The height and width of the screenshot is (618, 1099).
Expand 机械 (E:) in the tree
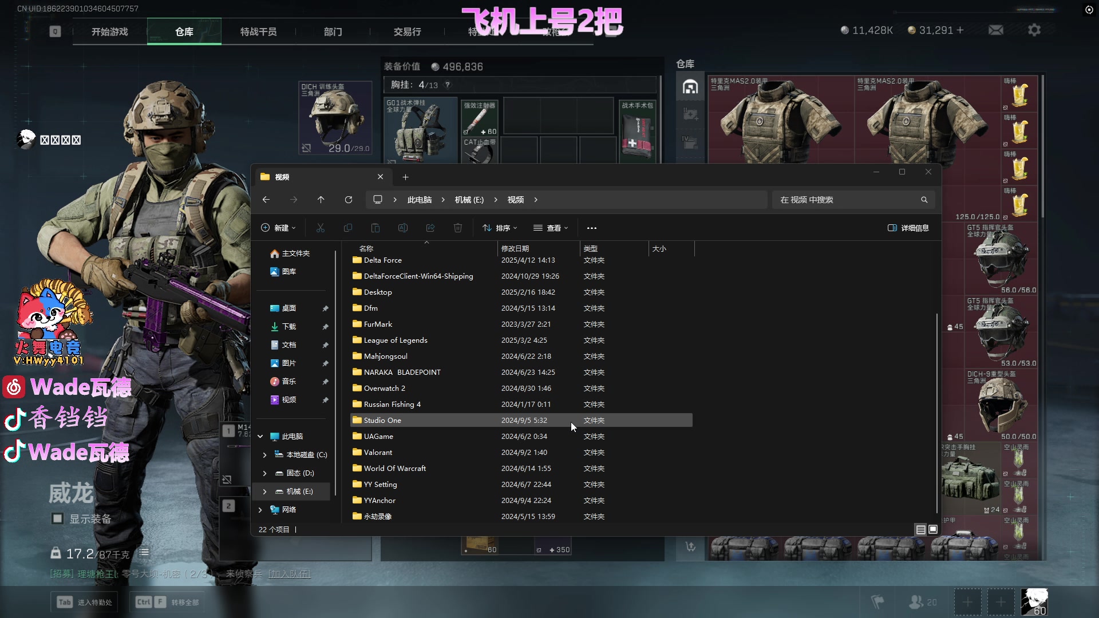click(264, 492)
